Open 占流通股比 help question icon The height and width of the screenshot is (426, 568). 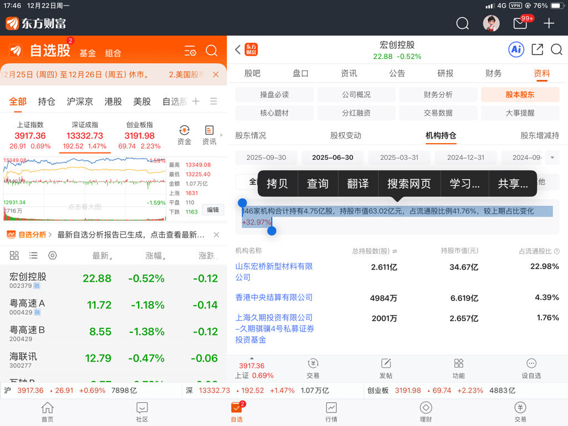(557, 251)
